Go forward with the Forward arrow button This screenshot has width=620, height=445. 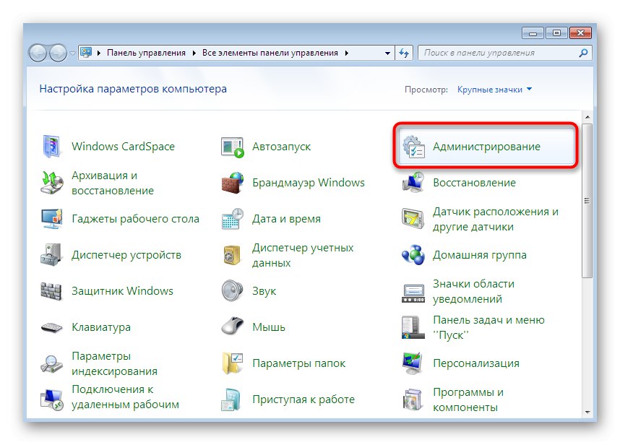(58, 53)
